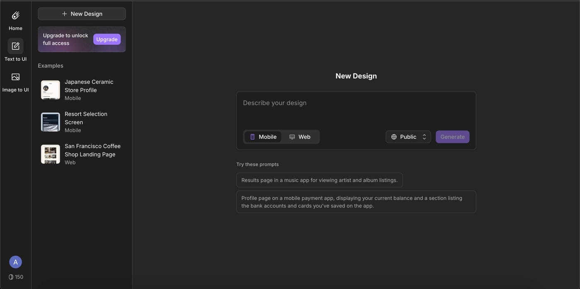The height and width of the screenshot is (289, 580).
Task: Switch design mode to Web
Action: point(300,137)
